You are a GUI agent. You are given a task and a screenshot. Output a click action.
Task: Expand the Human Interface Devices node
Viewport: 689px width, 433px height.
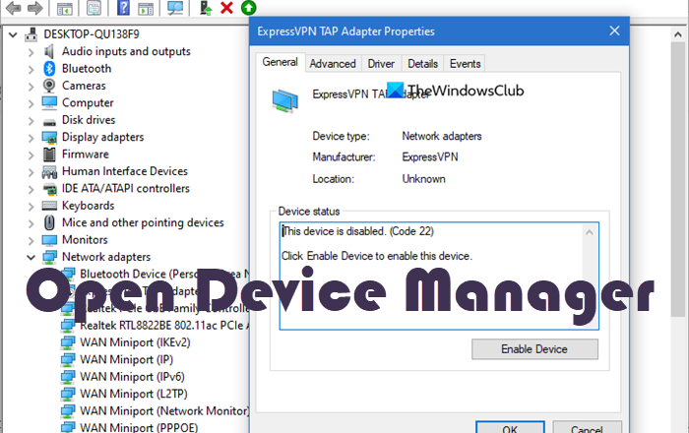31,172
